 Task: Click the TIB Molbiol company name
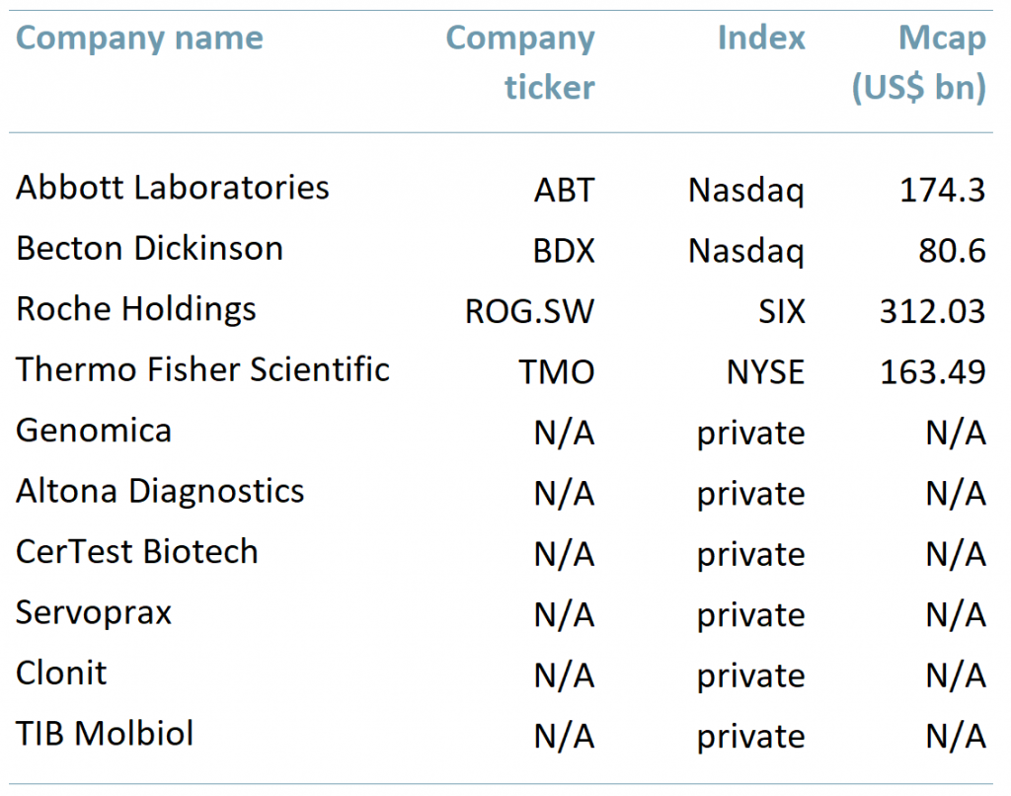105,735
